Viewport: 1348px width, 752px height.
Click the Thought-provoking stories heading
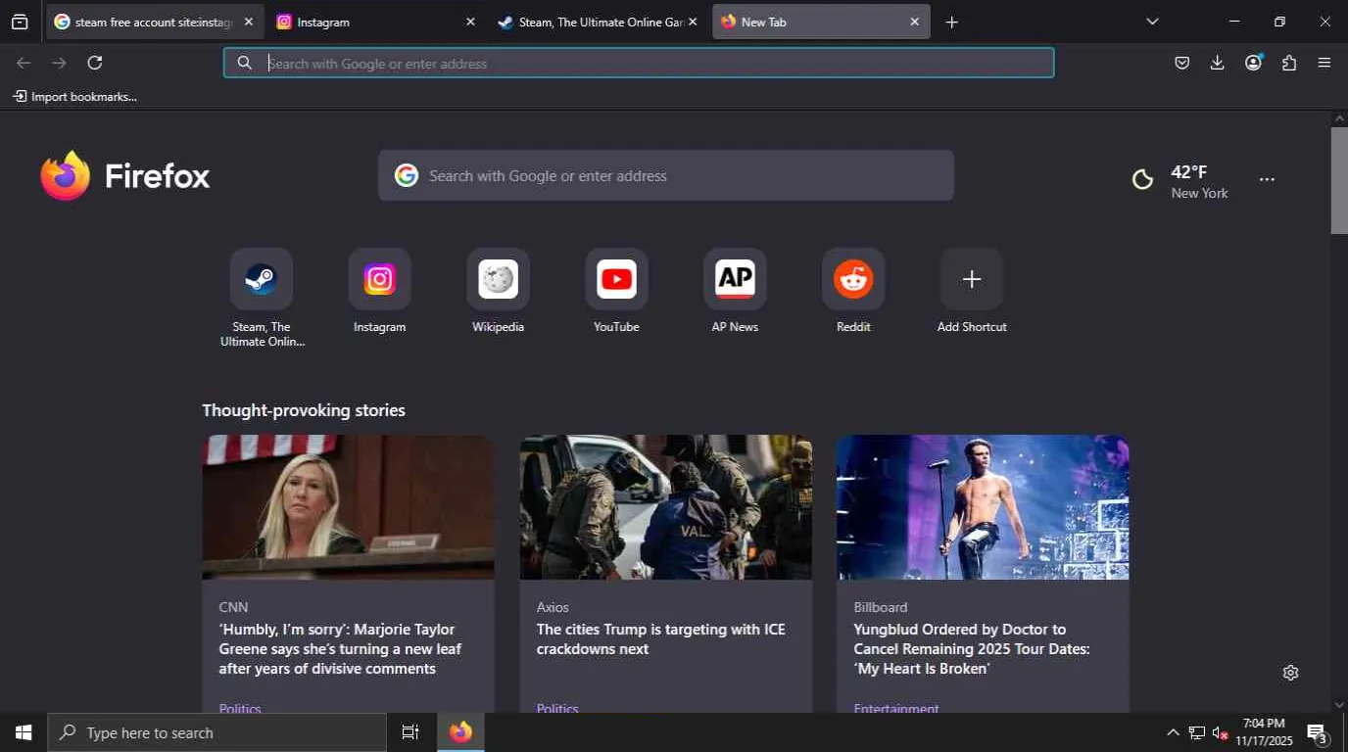304,410
